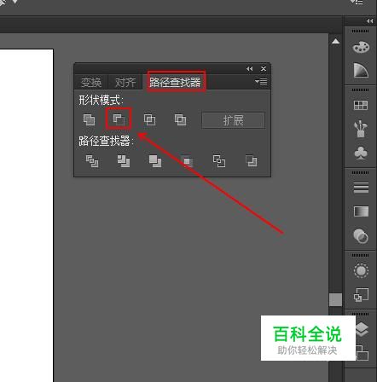Viewport: 377px width, 382px height.
Task: Select the 路径查找器 tab
Action: tap(176, 82)
